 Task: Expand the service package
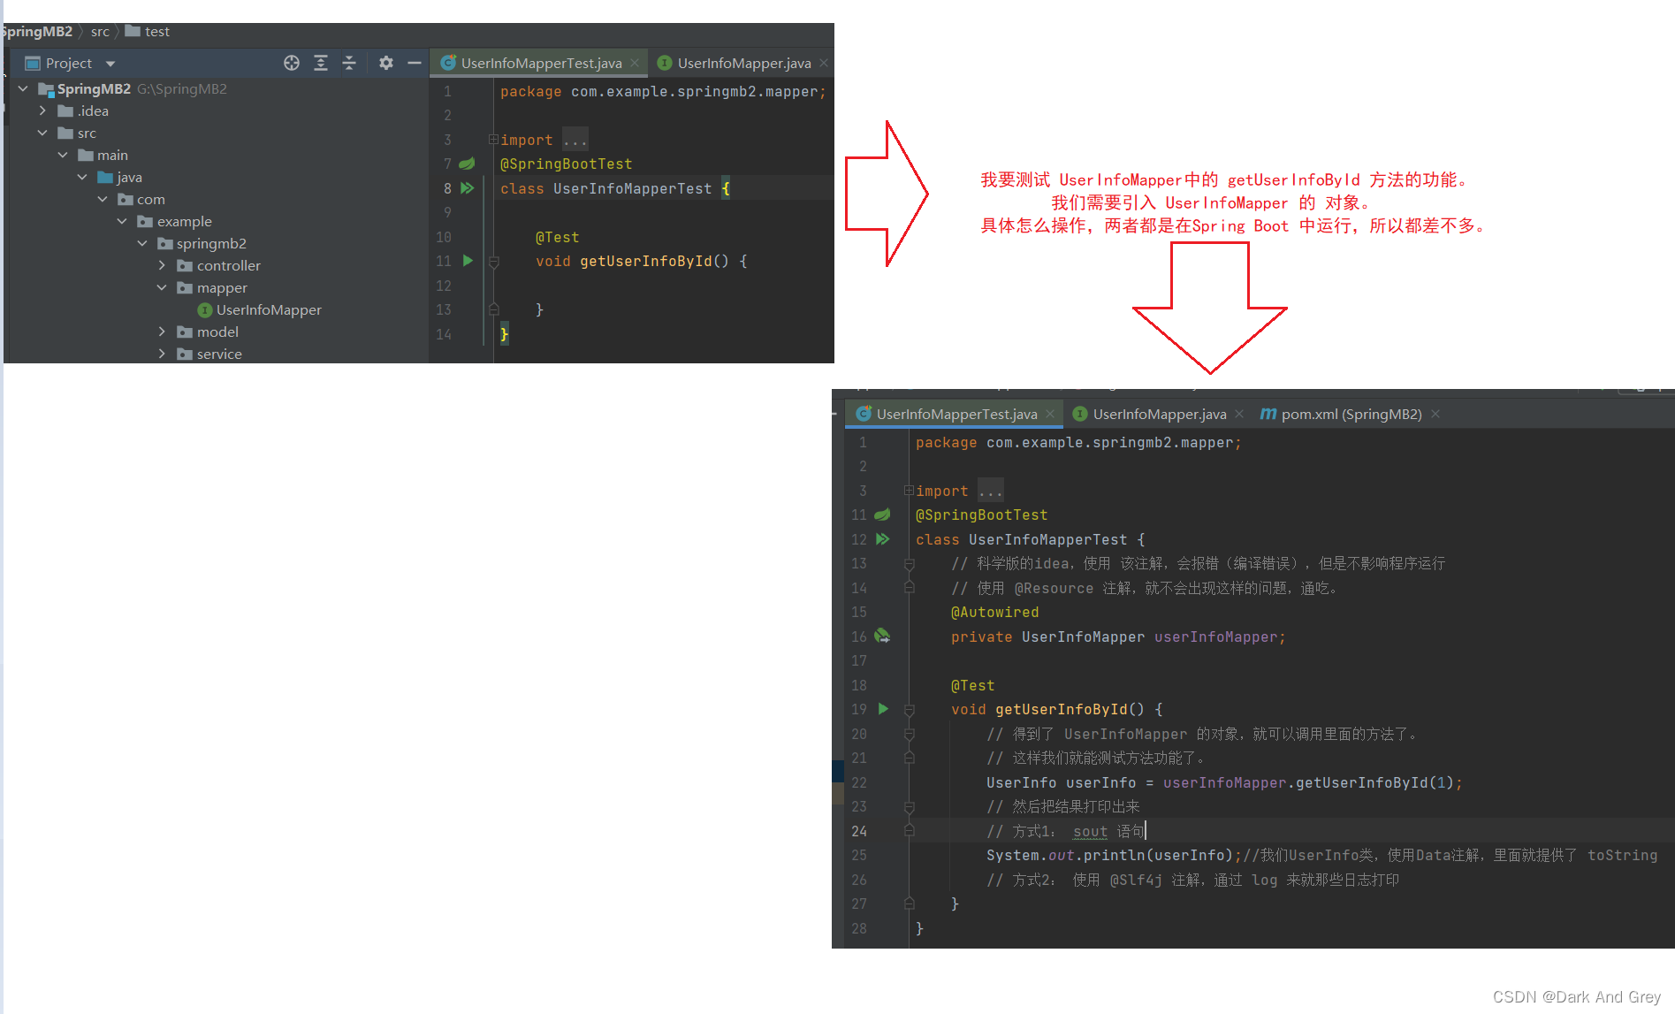click(x=162, y=354)
